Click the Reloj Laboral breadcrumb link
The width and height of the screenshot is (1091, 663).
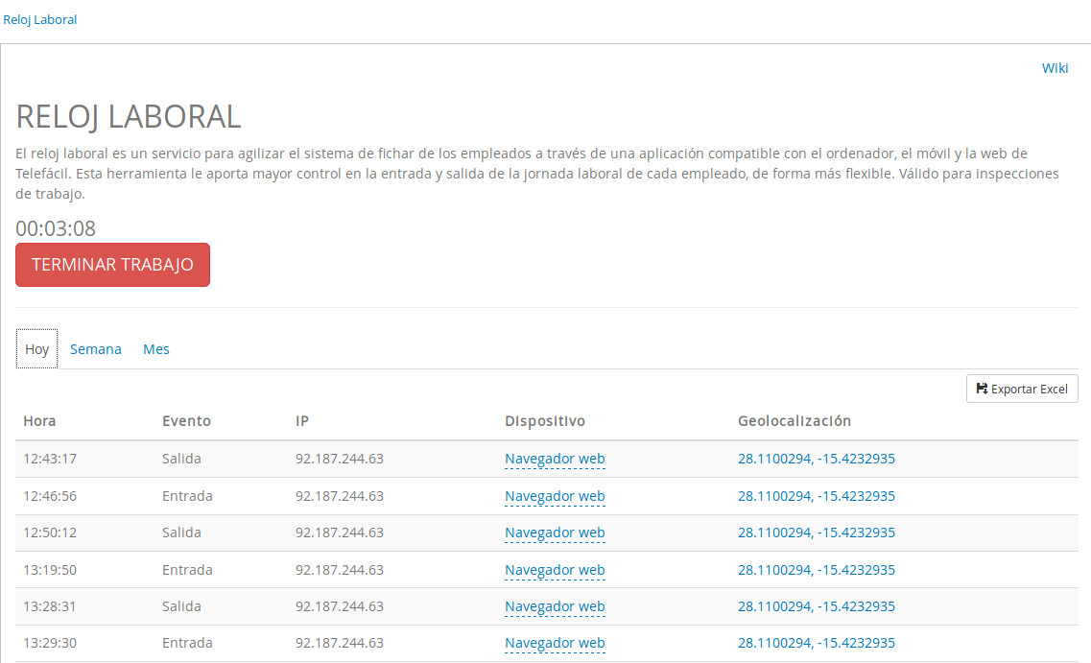pos(40,19)
